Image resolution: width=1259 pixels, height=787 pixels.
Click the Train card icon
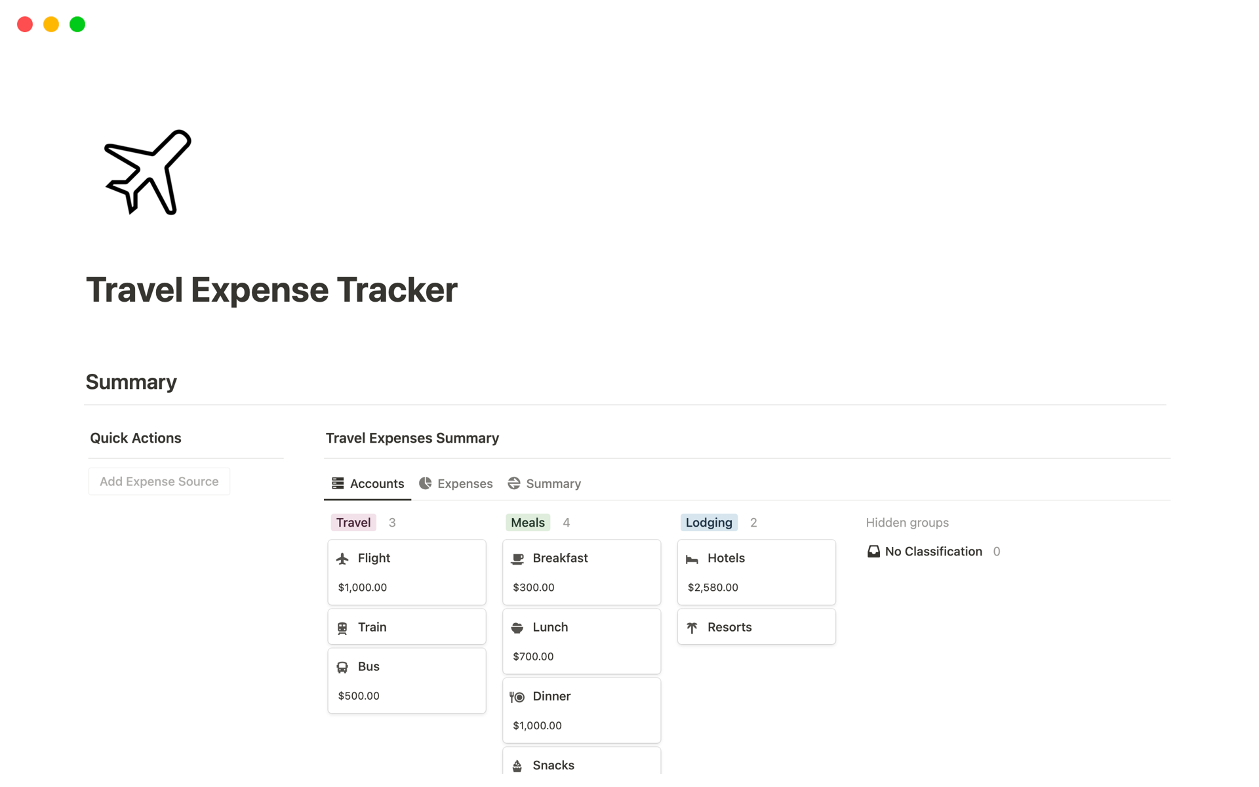(342, 628)
